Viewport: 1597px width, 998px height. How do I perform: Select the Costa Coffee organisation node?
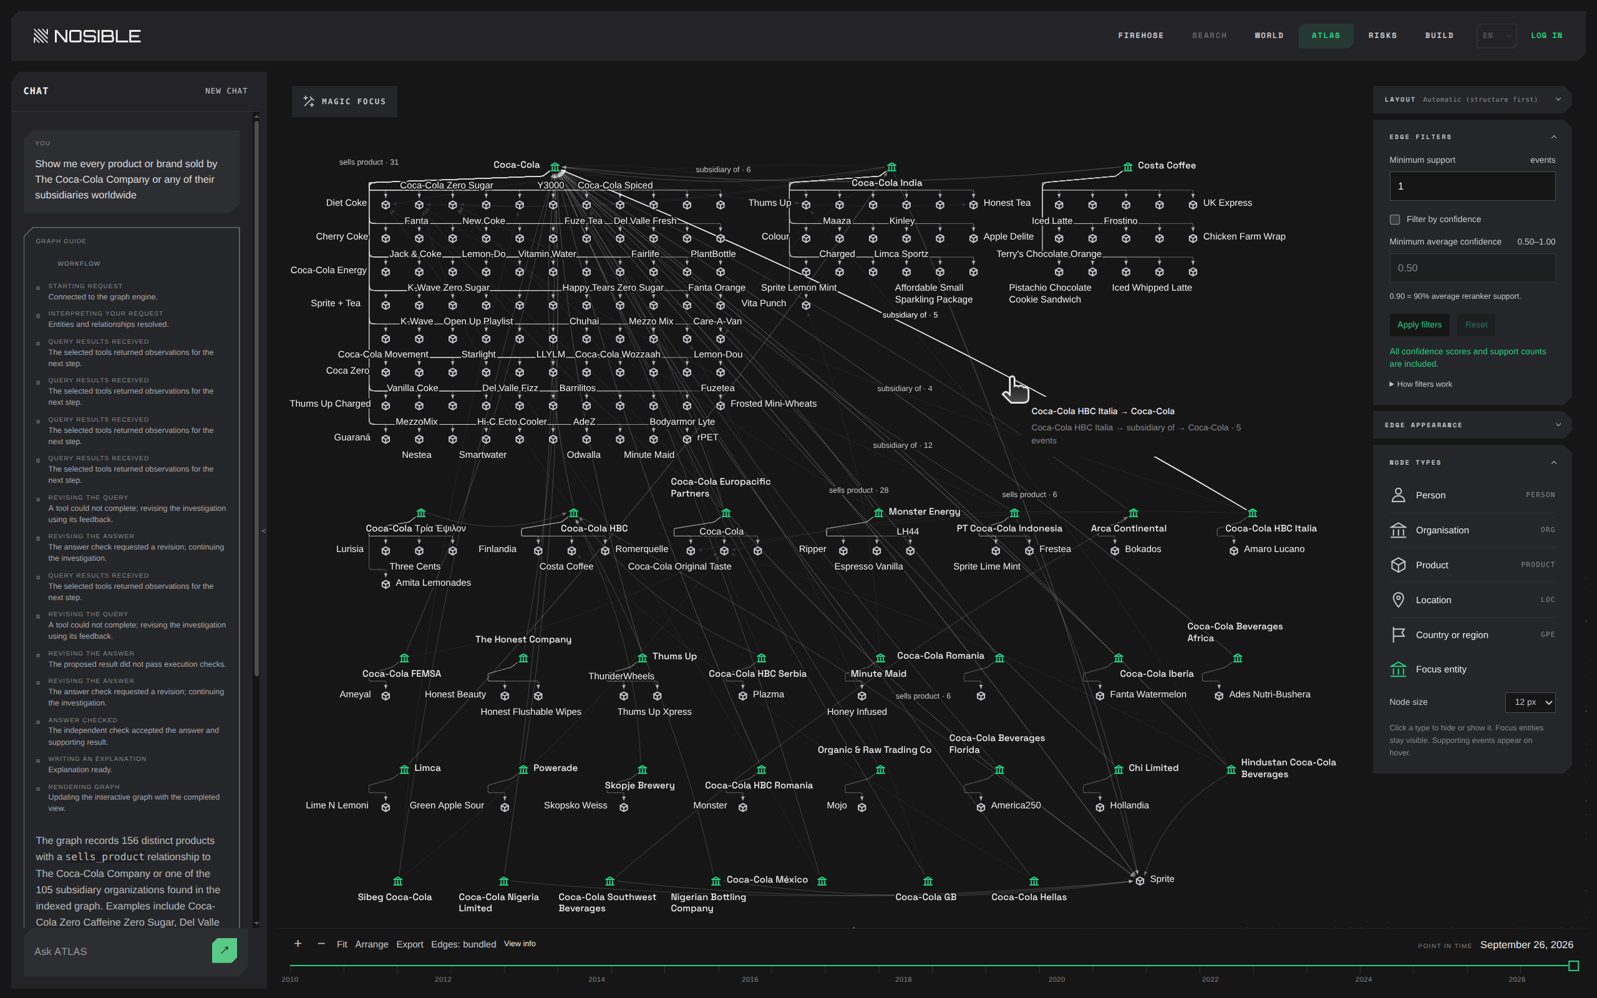tap(1128, 167)
